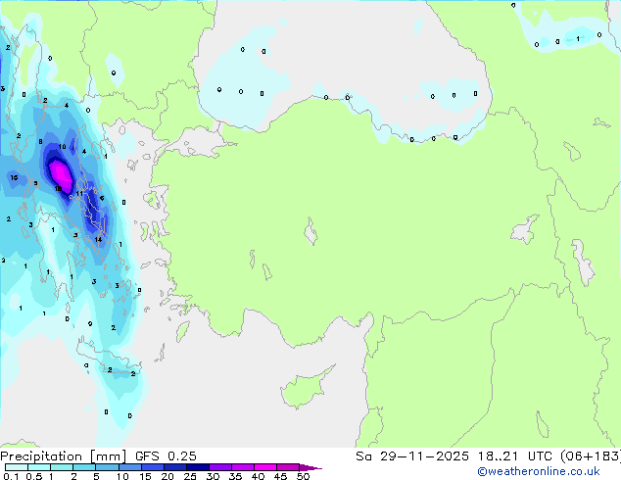Click the magenta heavy-precipitation core over Greece
This screenshot has width=621, height=480.
pos(60,174)
